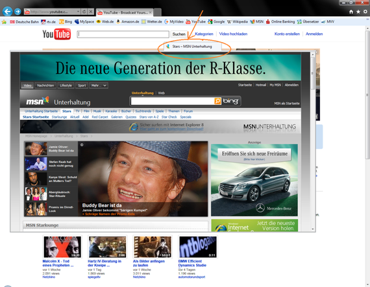This screenshot has width=370, height=287.
Task: Focus the Bing search box on MSN
Action: point(173,101)
